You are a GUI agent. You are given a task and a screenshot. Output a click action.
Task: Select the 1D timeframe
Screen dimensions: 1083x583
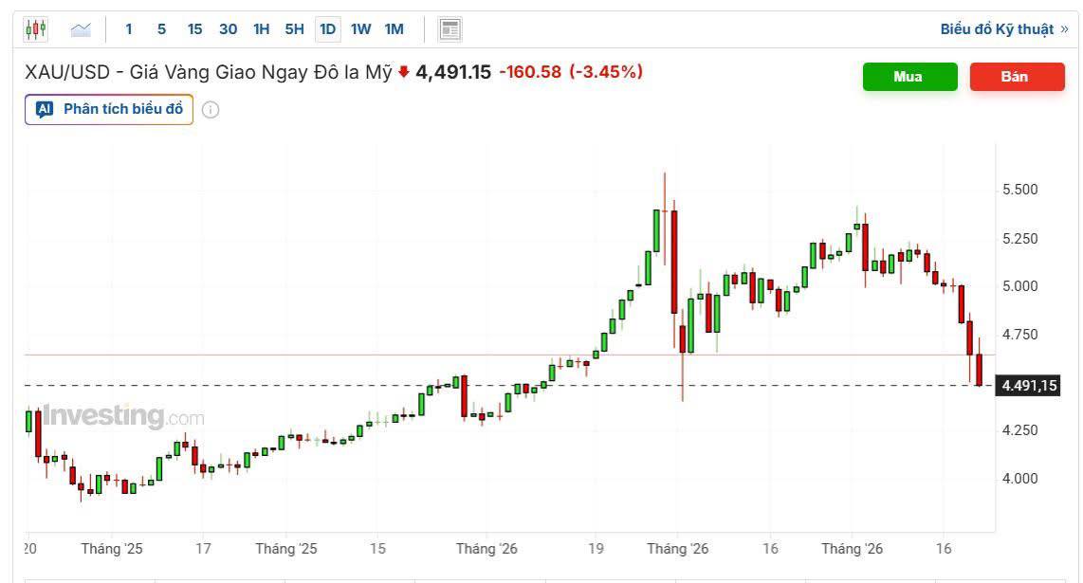point(327,29)
